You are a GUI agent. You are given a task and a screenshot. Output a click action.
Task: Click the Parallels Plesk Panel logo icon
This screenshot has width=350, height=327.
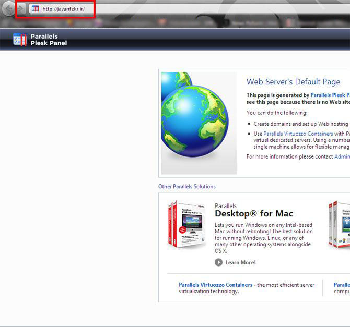tap(20, 40)
